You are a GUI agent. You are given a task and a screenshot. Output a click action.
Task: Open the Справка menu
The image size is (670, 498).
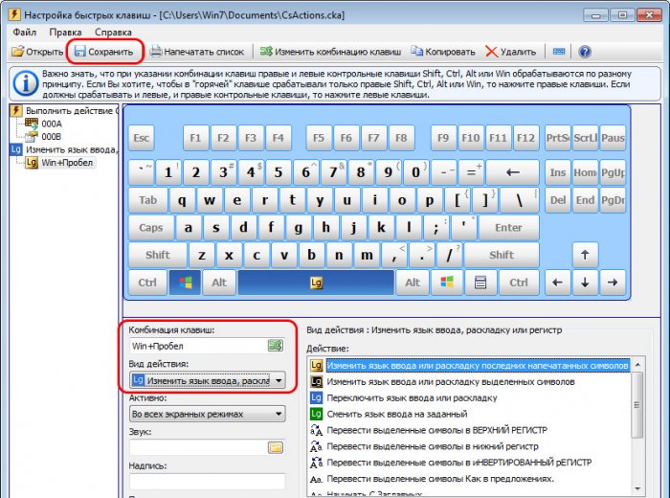[113, 33]
